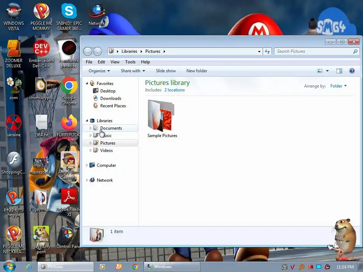Open the Start menu orb
Screen dimensions: 363x272
coord(10,266)
